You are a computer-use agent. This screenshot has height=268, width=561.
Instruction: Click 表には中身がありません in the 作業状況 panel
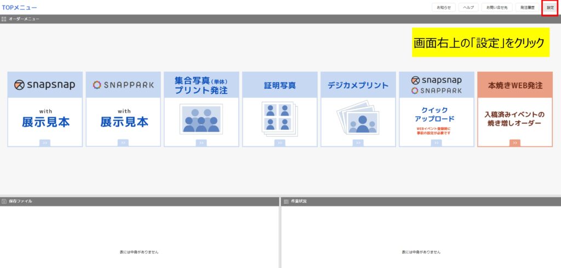click(421, 252)
